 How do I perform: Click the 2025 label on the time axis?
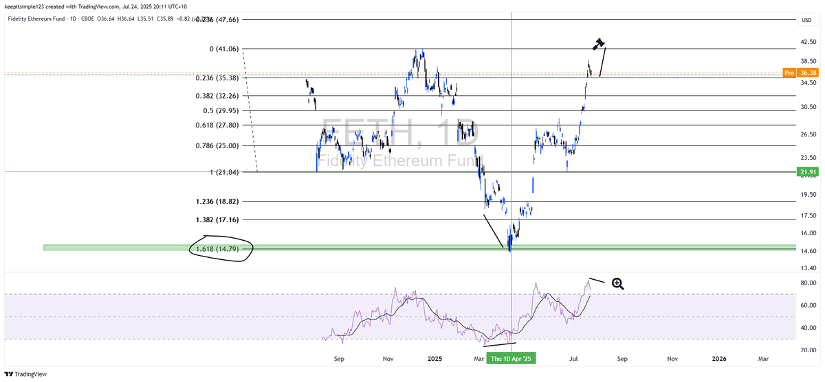coord(434,358)
